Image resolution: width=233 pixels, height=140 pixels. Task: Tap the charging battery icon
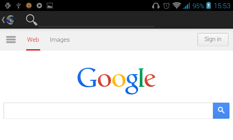click(209, 6)
